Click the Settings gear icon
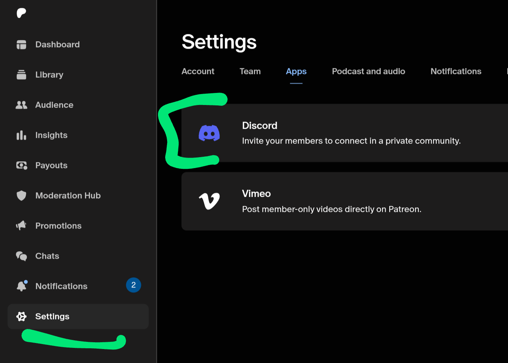The height and width of the screenshot is (363, 508). coord(22,317)
